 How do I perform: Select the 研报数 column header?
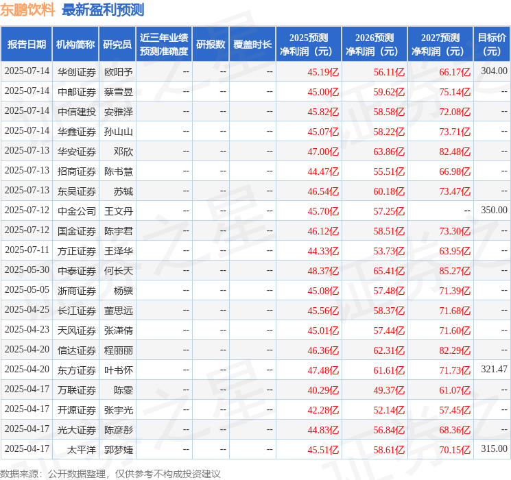211,45
